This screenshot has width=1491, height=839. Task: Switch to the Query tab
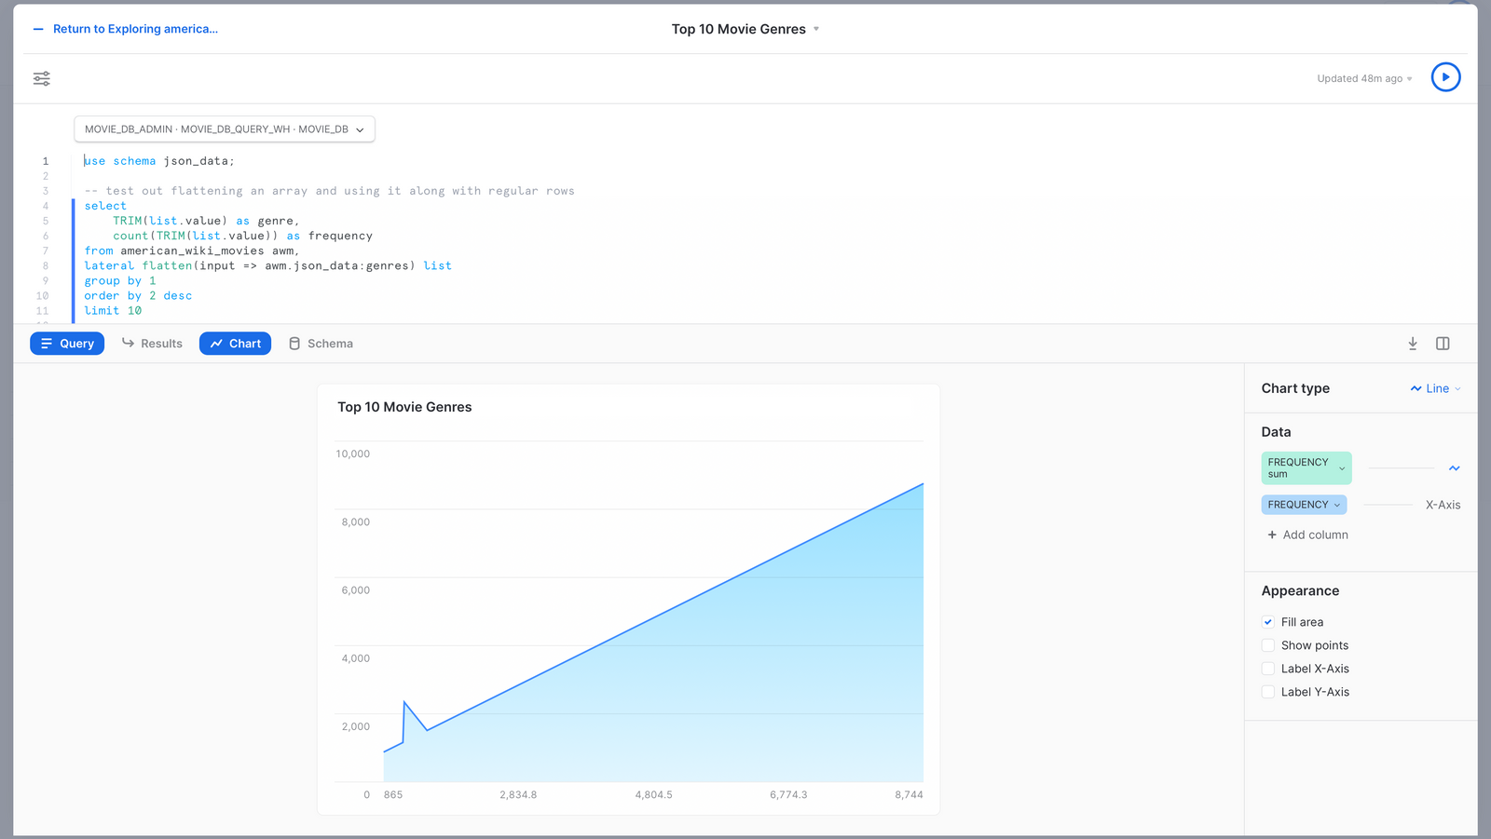[66, 344]
